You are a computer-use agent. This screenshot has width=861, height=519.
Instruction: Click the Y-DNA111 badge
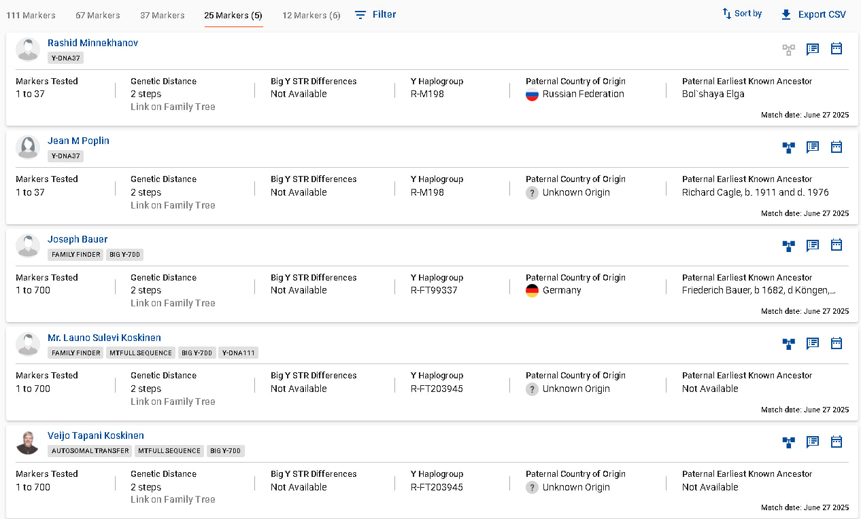coord(239,353)
